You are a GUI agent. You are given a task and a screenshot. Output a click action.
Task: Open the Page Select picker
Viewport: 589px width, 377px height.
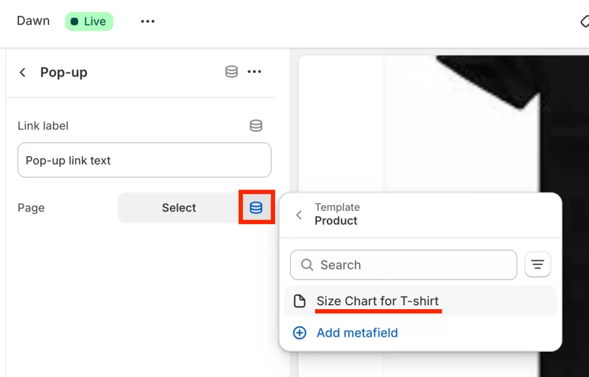(179, 207)
